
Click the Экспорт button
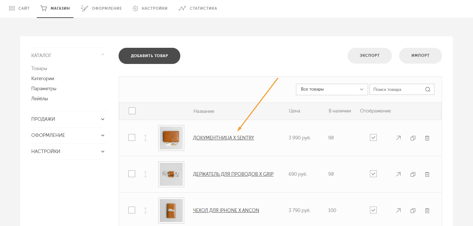click(x=370, y=56)
